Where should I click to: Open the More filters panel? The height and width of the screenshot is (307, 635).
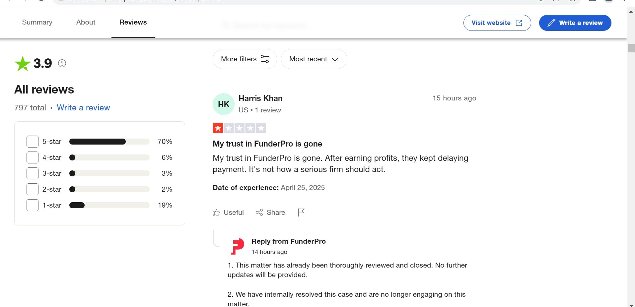(245, 59)
